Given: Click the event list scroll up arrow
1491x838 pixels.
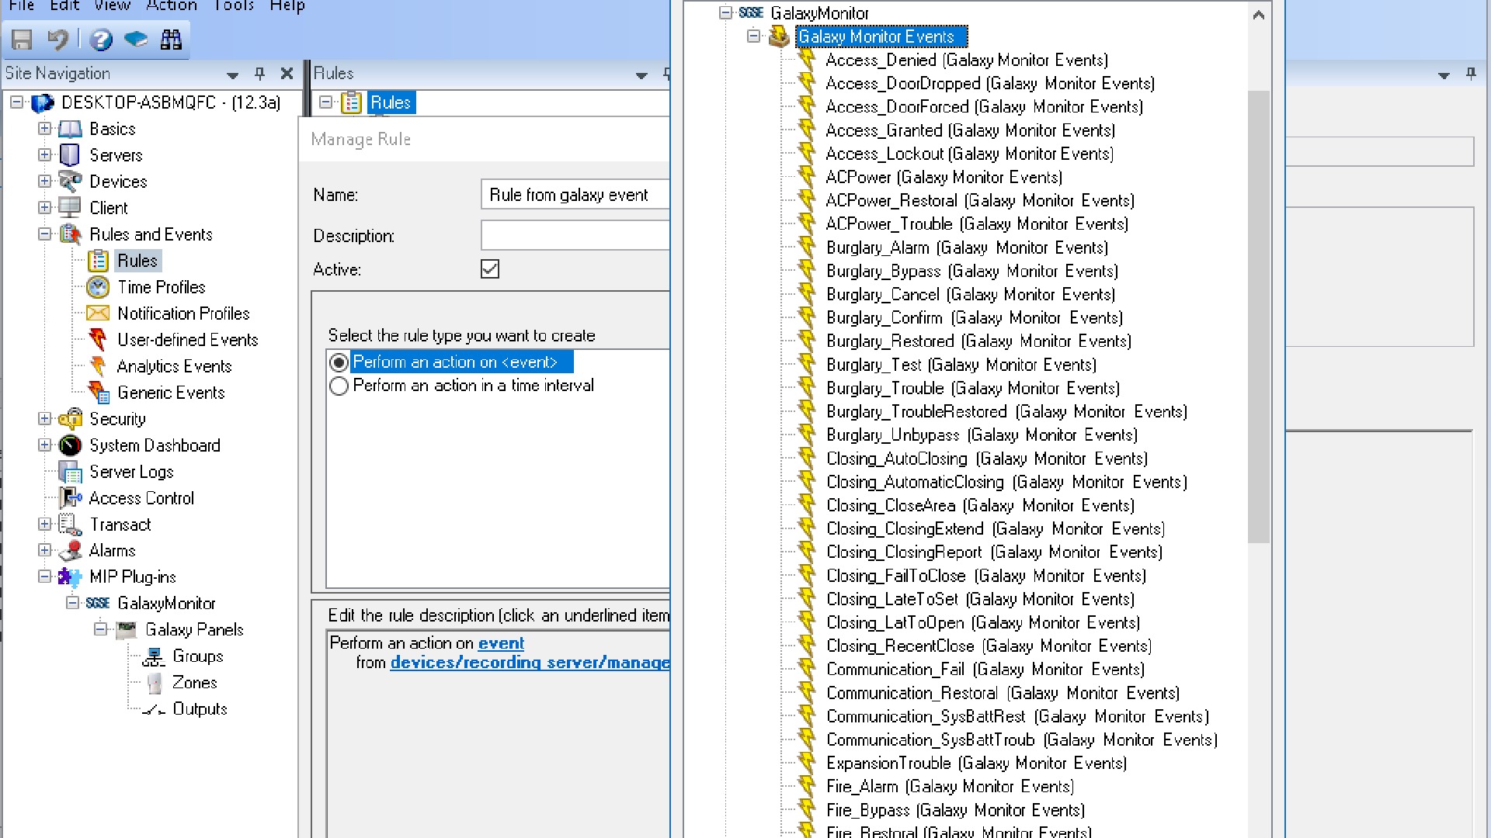Looking at the screenshot, I should coord(1259,14).
